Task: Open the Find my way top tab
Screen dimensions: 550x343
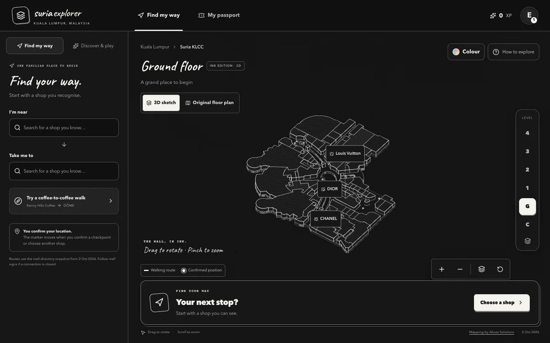Action: pyautogui.click(x=159, y=15)
